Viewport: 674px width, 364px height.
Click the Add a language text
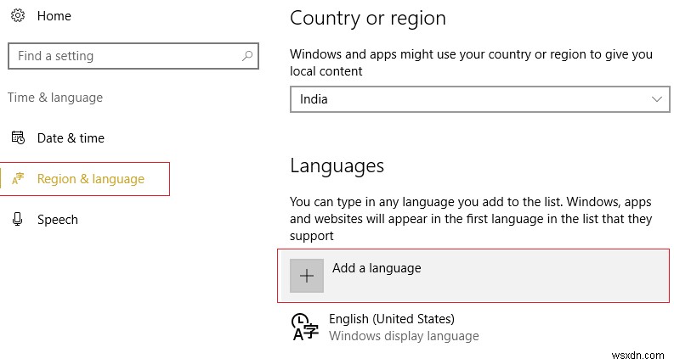pyautogui.click(x=377, y=268)
